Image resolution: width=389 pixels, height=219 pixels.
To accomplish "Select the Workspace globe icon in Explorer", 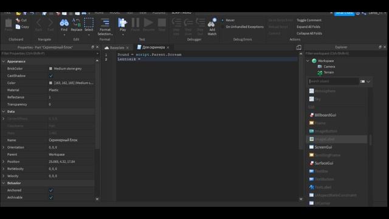I will click(x=314, y=61).
